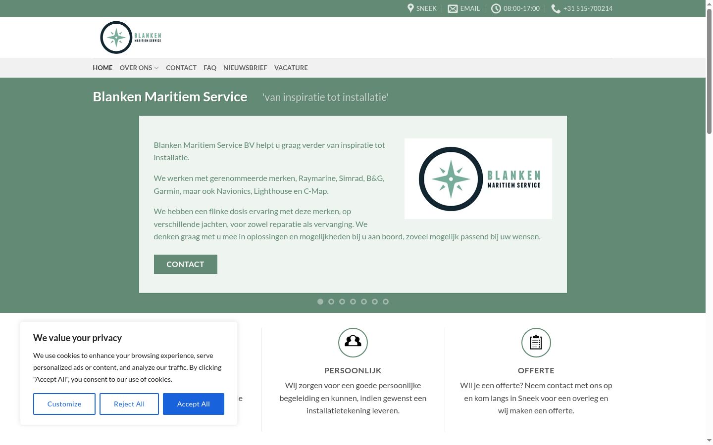713x445 pixels.
Task: Click the 08:00-17:00 opening hours text
Action: pos(521,8)
